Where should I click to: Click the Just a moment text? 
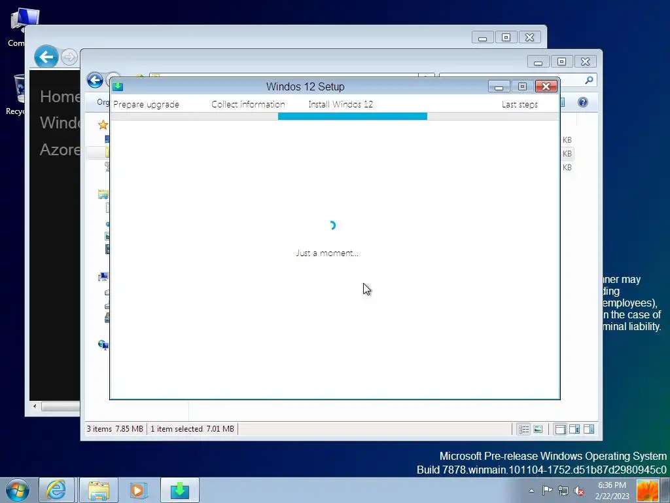[327, 253]
